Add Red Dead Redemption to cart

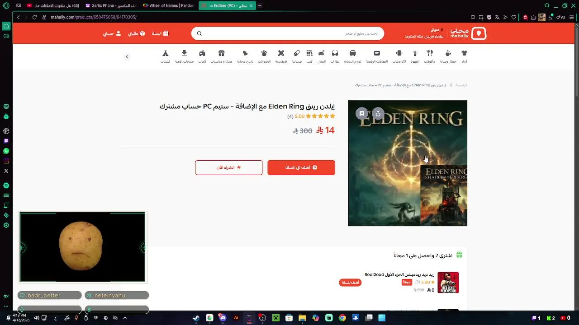pos(350,283)
